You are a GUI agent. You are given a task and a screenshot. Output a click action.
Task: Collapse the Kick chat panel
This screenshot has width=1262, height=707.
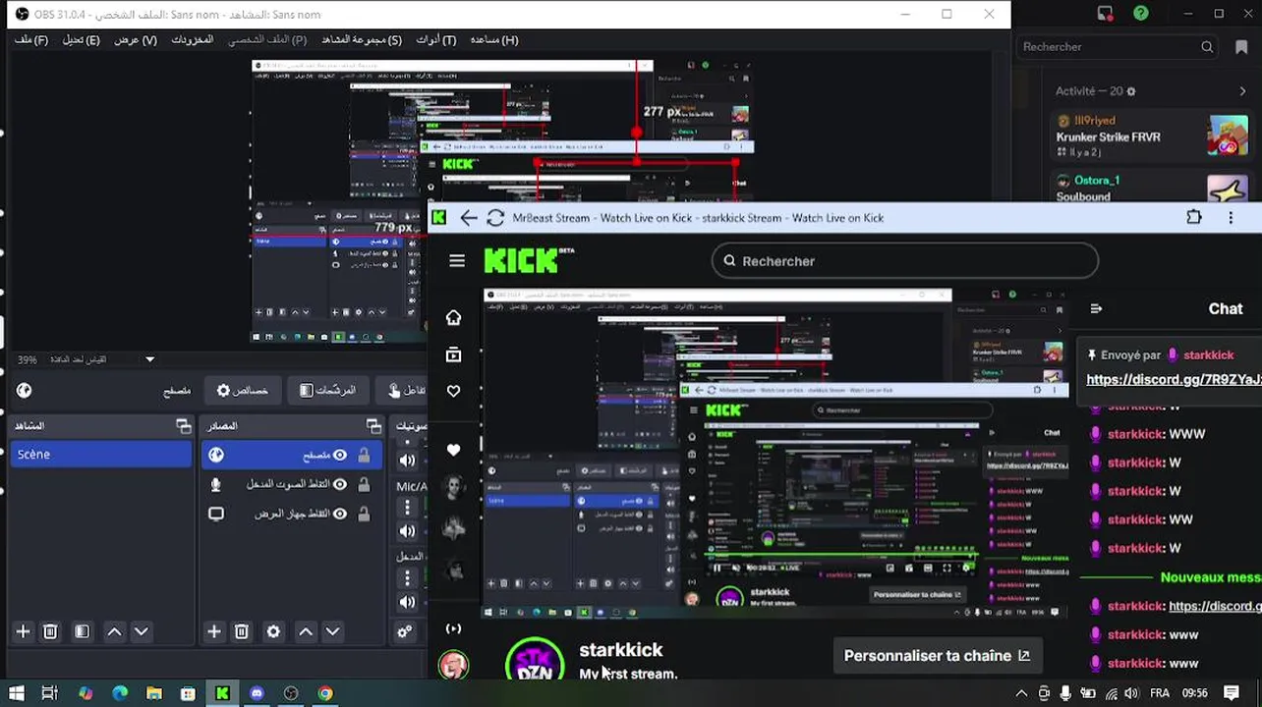1096,308
